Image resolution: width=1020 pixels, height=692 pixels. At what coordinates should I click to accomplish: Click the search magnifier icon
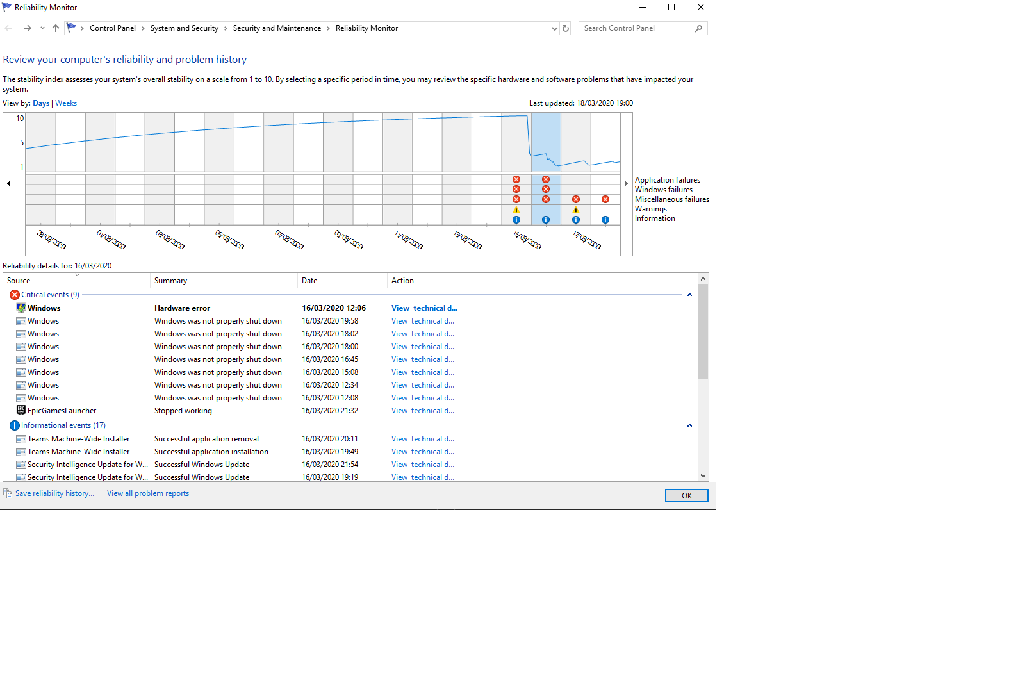coord(698,28)
